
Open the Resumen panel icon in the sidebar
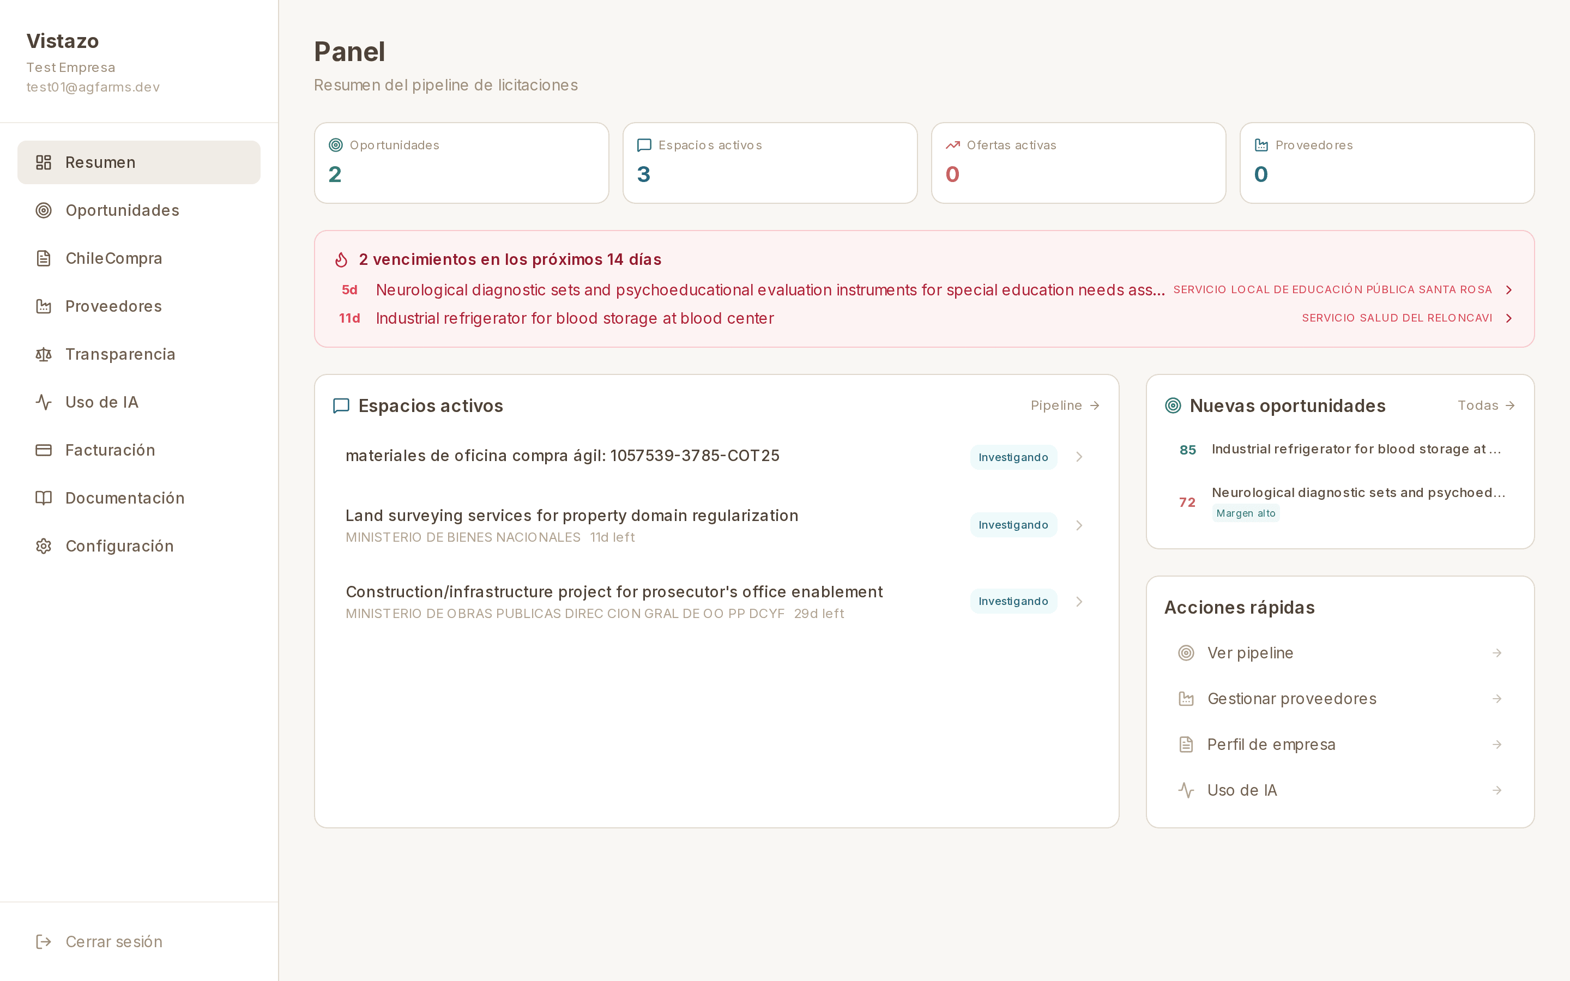point(43,162)
